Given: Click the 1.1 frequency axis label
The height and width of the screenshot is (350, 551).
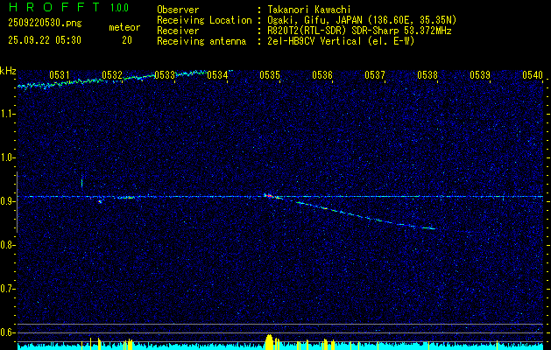Looking at the screenshot, I should point(8,114).
